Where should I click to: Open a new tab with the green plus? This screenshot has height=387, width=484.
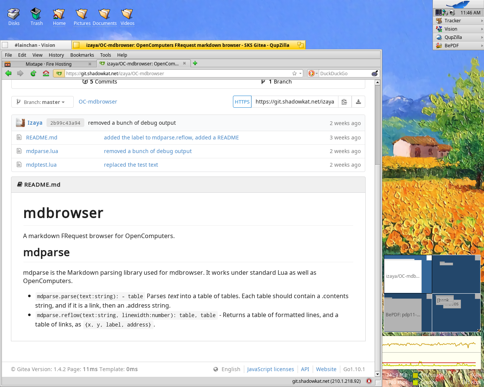pos(195,63)
